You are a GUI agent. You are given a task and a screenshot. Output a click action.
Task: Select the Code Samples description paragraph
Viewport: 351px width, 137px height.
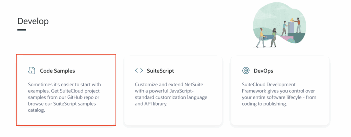pyautogui.click(x=64, y=97)
